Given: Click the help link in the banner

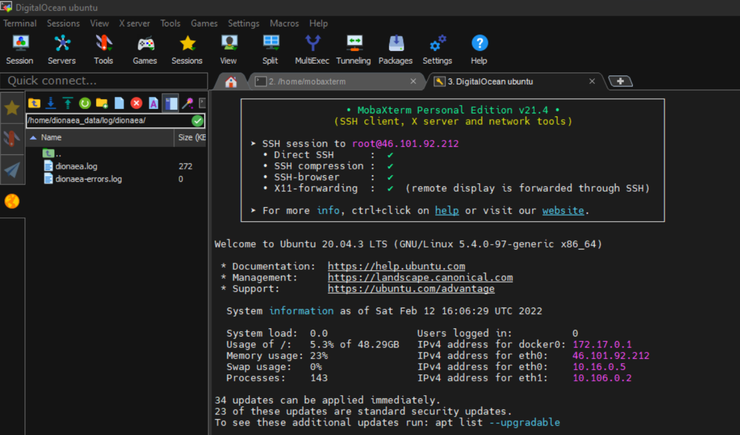Looking at the screenshot, I should [x=447, y=210].
